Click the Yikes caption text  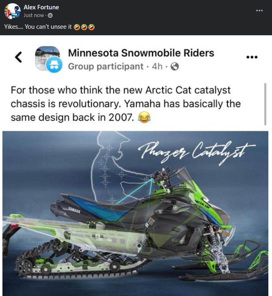(38, 27)
